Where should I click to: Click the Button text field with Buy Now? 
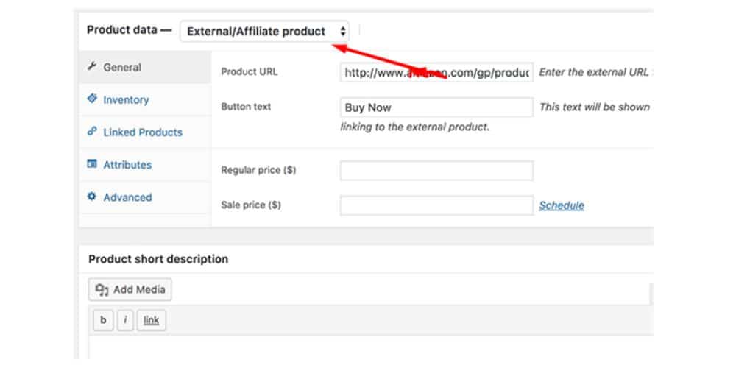tap(436, 107)
